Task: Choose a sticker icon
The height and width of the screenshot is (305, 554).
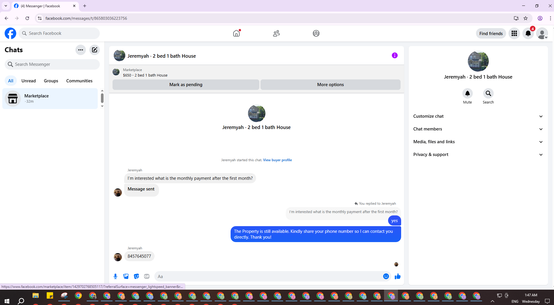Action: pyautogui.click(x=136, y=276)
